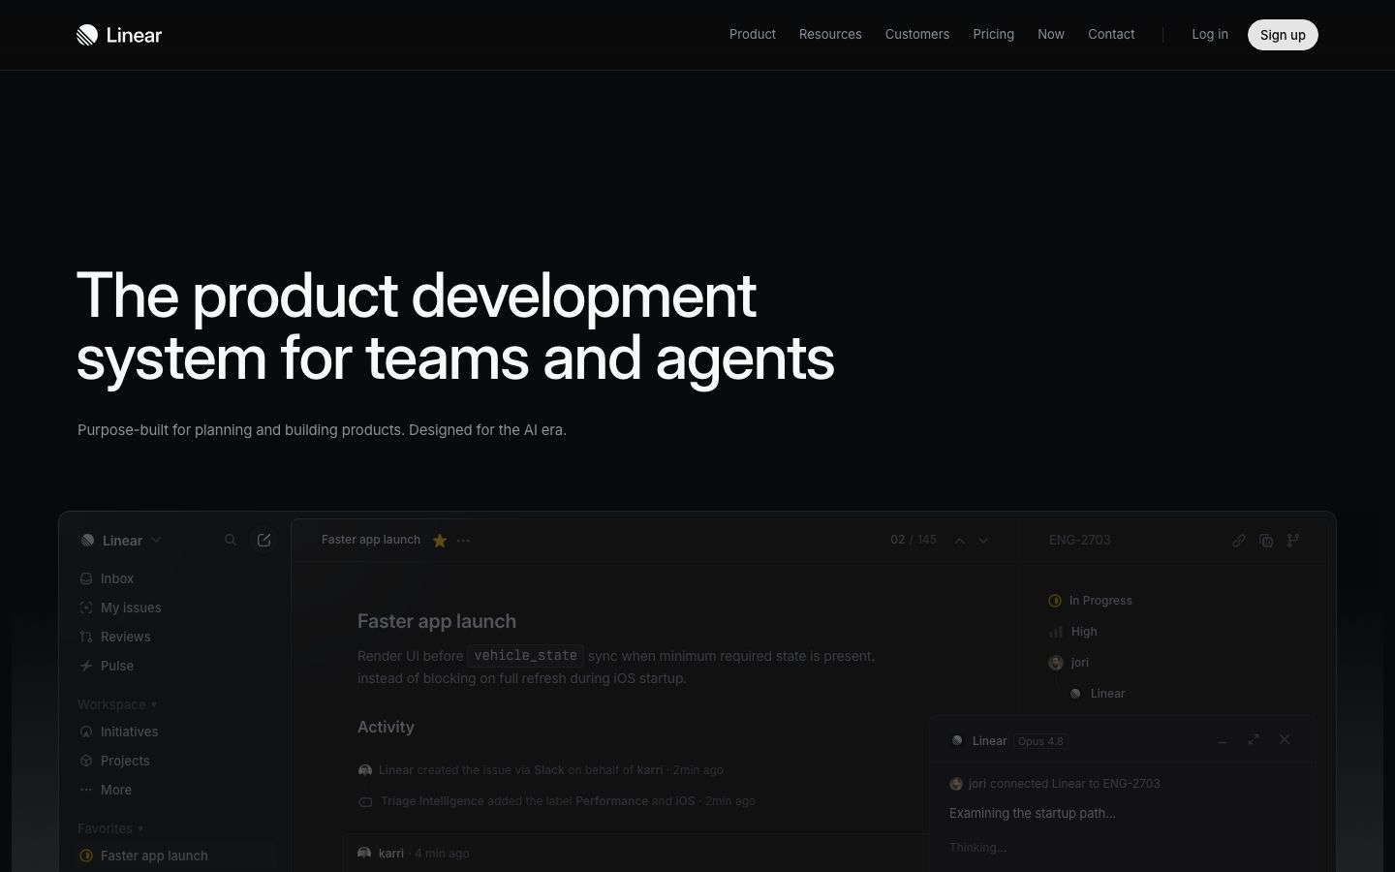
Task: Click the ENG-2703 issue identifier
Action: pyautogui.click(x=1080, y=540)
